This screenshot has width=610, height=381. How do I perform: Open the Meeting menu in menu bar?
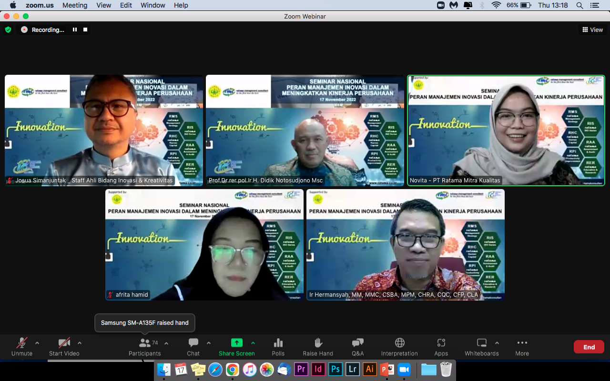(75, 5)
